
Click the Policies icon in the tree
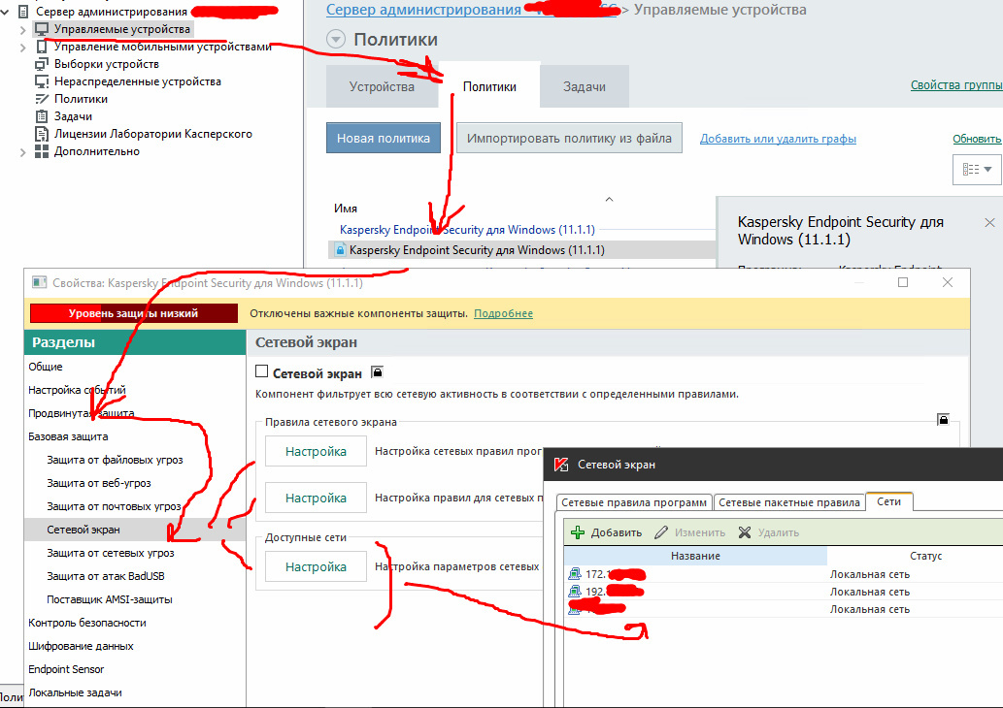[x=42, y=99]
